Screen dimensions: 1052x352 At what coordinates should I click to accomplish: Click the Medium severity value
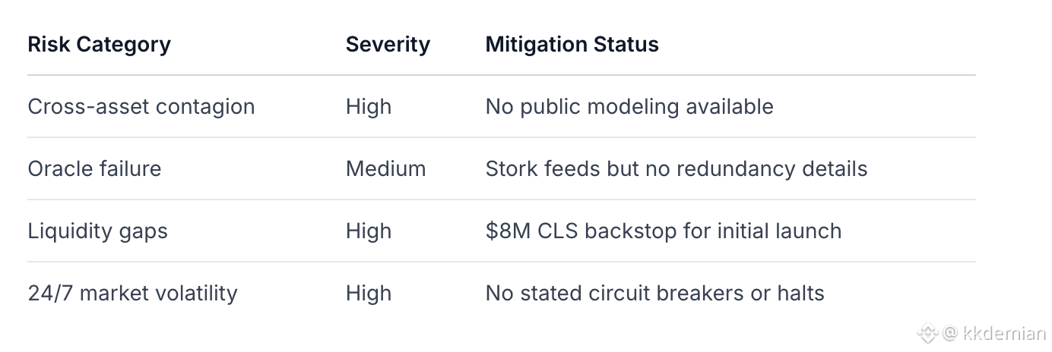click(x=385, y=168)
